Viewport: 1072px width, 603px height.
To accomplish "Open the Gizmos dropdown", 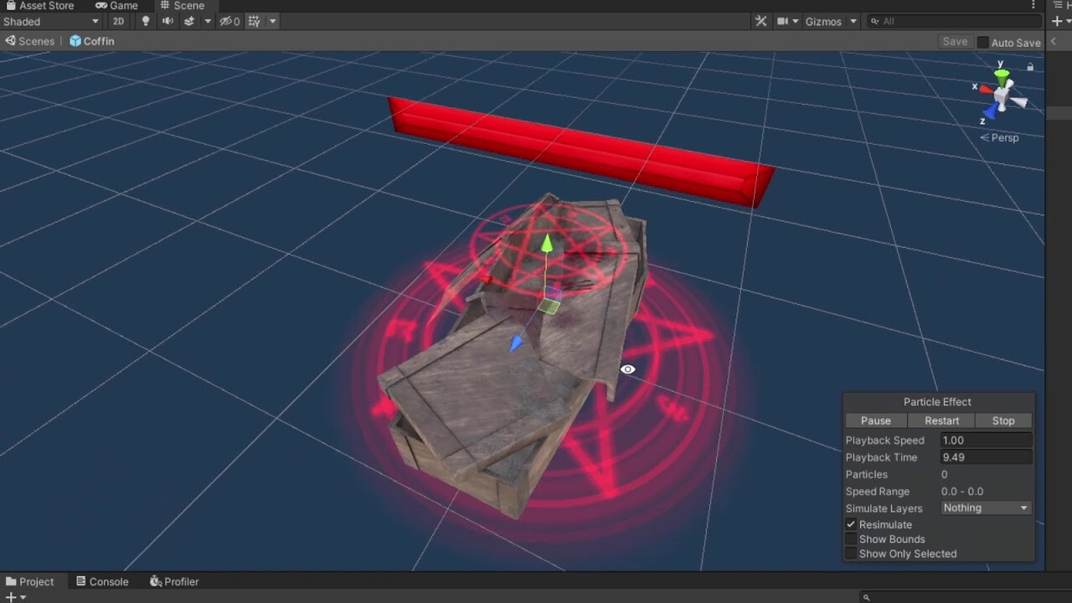I will point(828,21).
